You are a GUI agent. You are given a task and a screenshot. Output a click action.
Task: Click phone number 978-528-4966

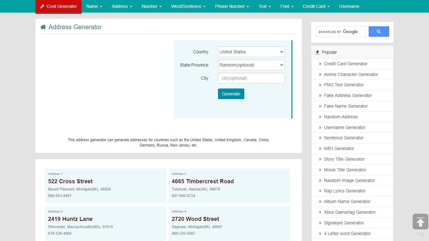pyautogui.click(x=60, y=233)
